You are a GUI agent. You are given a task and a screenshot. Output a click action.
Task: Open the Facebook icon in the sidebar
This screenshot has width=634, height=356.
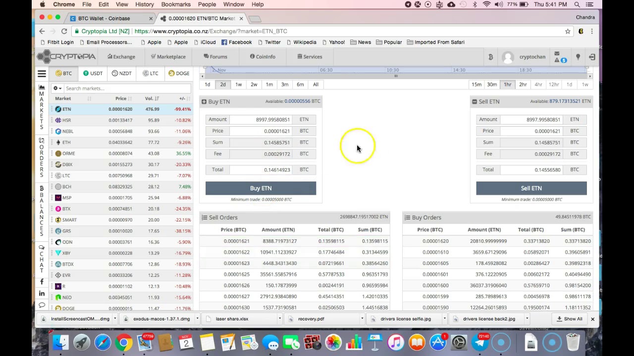pyautogui.click(x=42, y=282)
